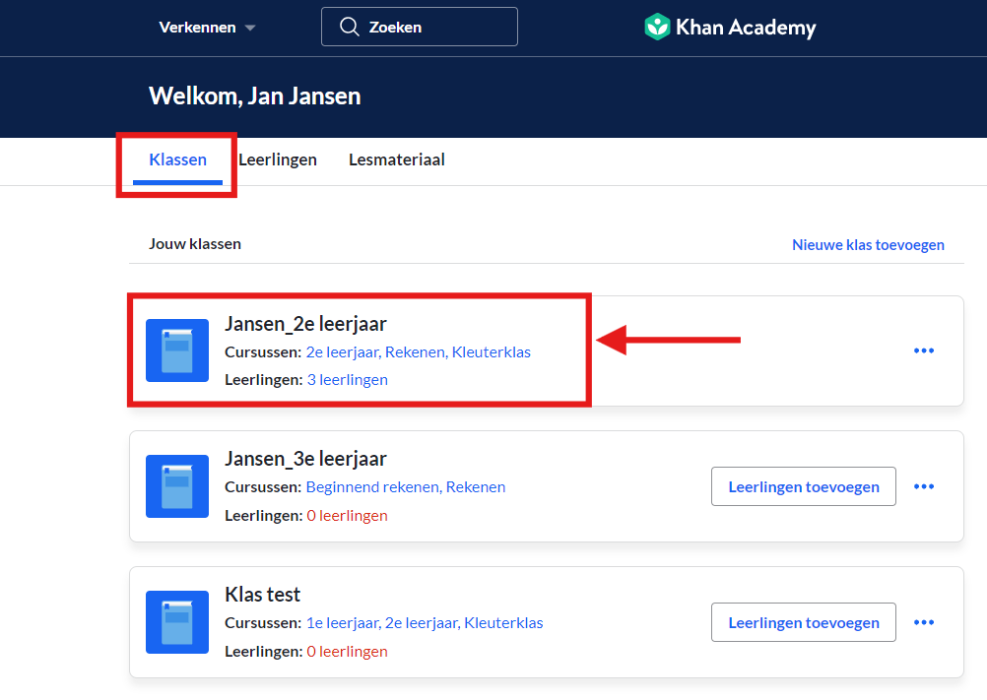
Task: Open more options for Jansen_3e leerjaar
Action: (923, 486)
